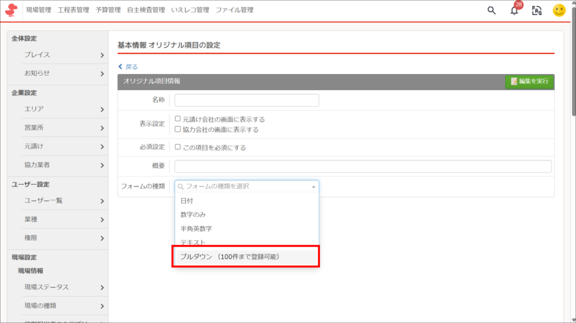Click the chevron arrow next to 現場ステータス

[x=102, y=288]
